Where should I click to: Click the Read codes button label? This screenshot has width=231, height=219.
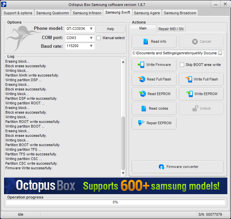tap(158, 108)
